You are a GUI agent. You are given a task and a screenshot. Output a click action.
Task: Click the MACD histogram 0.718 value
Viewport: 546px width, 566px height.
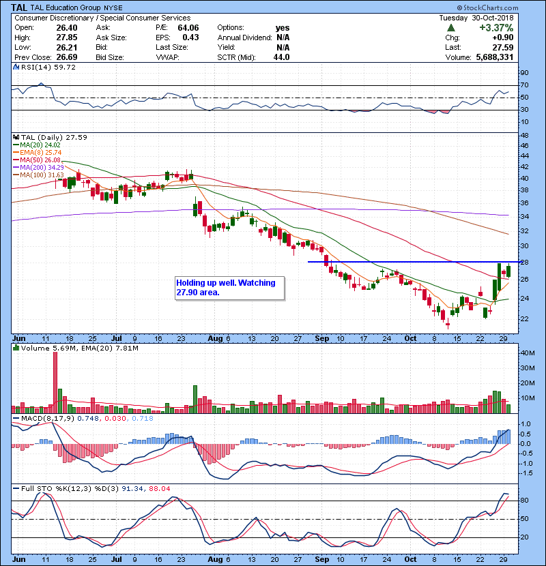coord(143,419)
